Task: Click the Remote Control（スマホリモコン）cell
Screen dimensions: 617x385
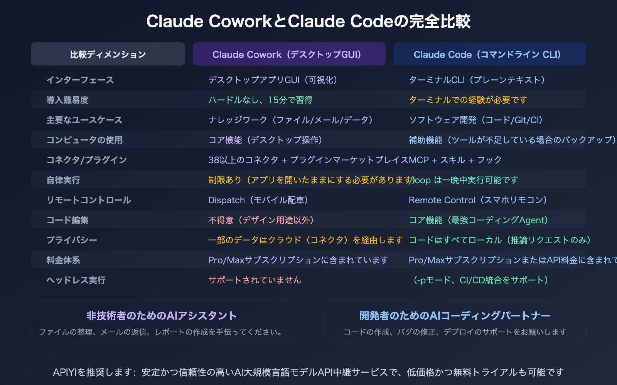Action: coord(478,200)
